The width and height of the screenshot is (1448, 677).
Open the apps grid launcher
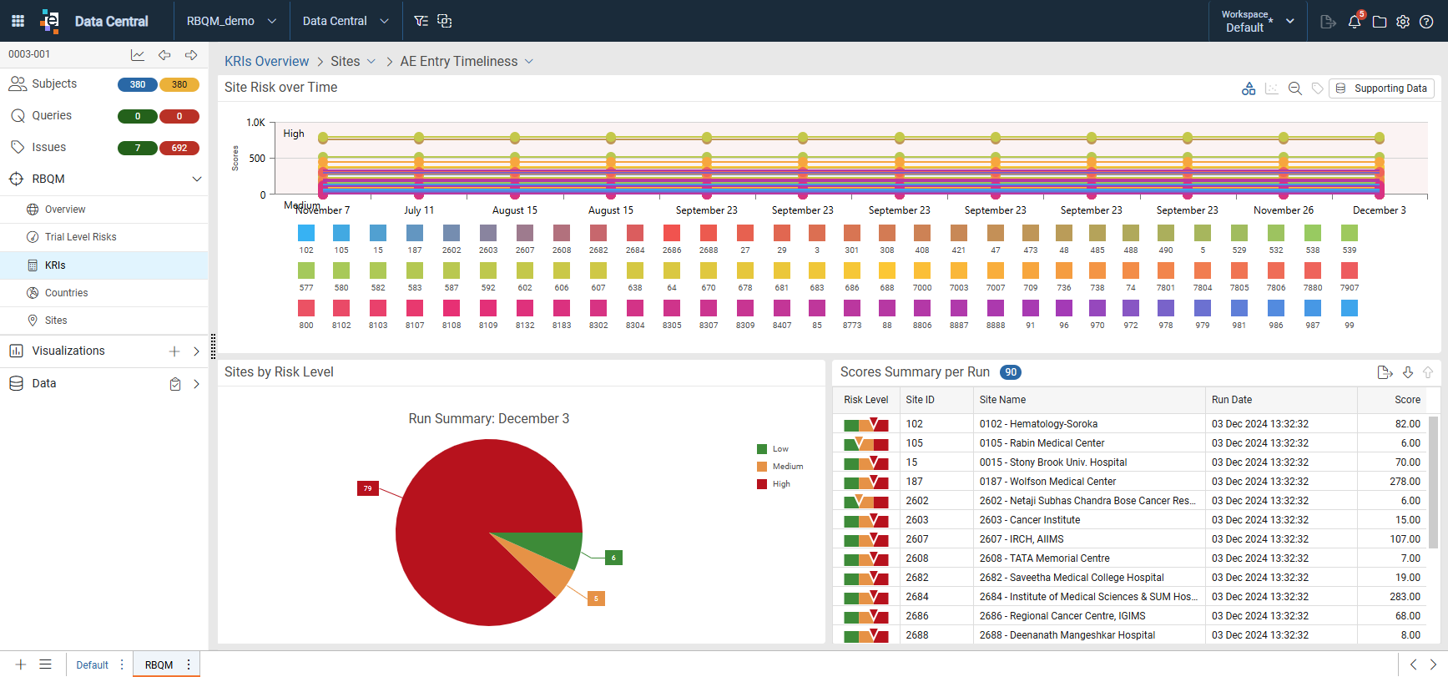click(x=18, y=21)
